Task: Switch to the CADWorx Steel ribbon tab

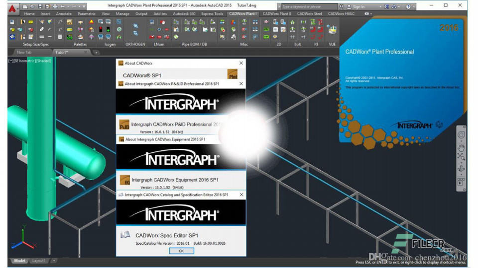Action: pos(311,14)
